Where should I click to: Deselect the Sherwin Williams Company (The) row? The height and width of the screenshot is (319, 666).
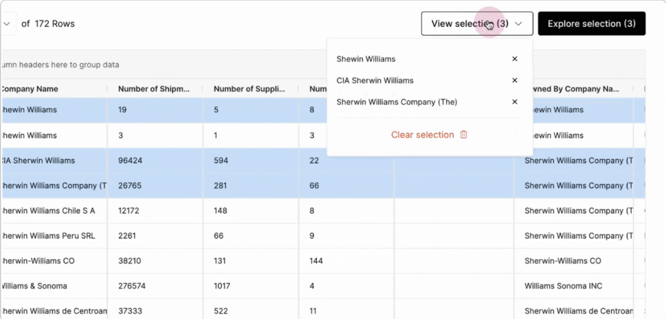pos(53,185)
